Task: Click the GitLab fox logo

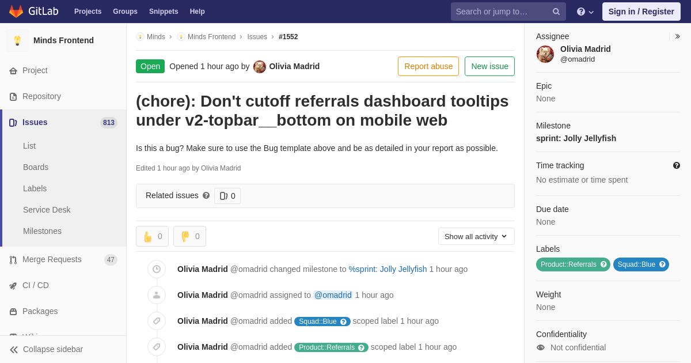Action: [16, 12]
